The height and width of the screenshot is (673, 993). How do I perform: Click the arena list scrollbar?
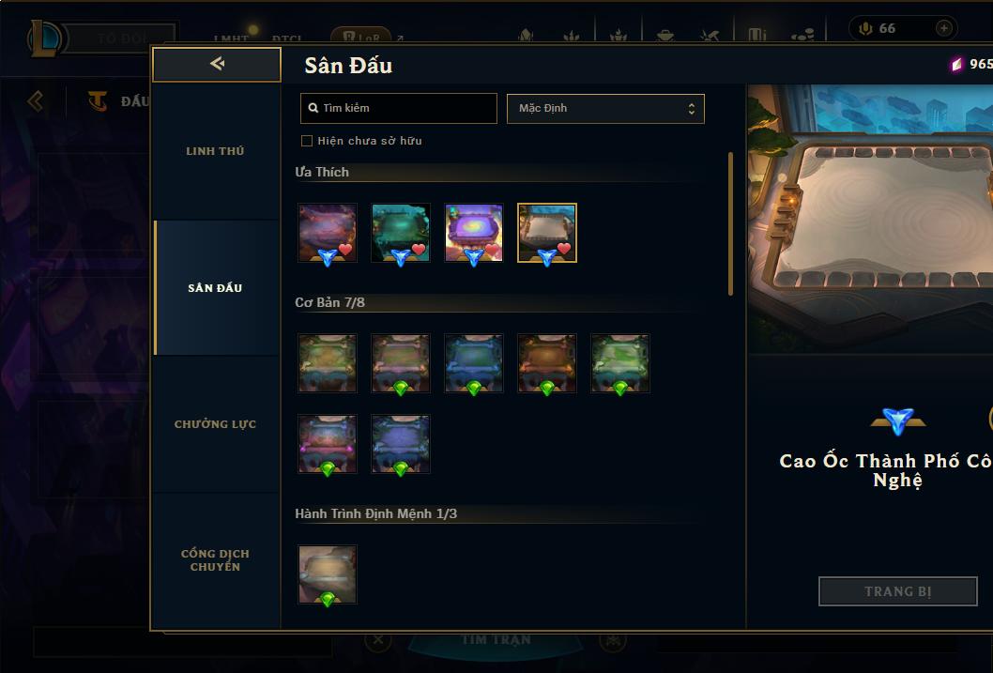(x=730, y=223)
